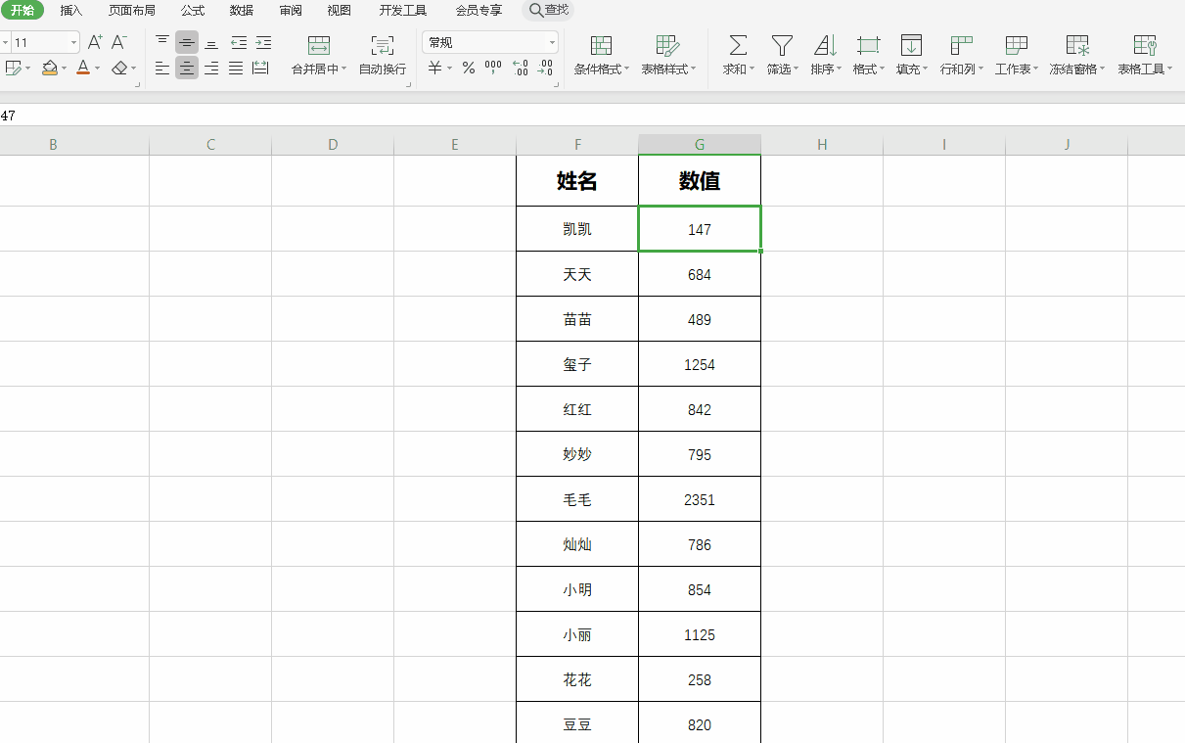Switch to the 插入 tab

click(x=71, y=10)
